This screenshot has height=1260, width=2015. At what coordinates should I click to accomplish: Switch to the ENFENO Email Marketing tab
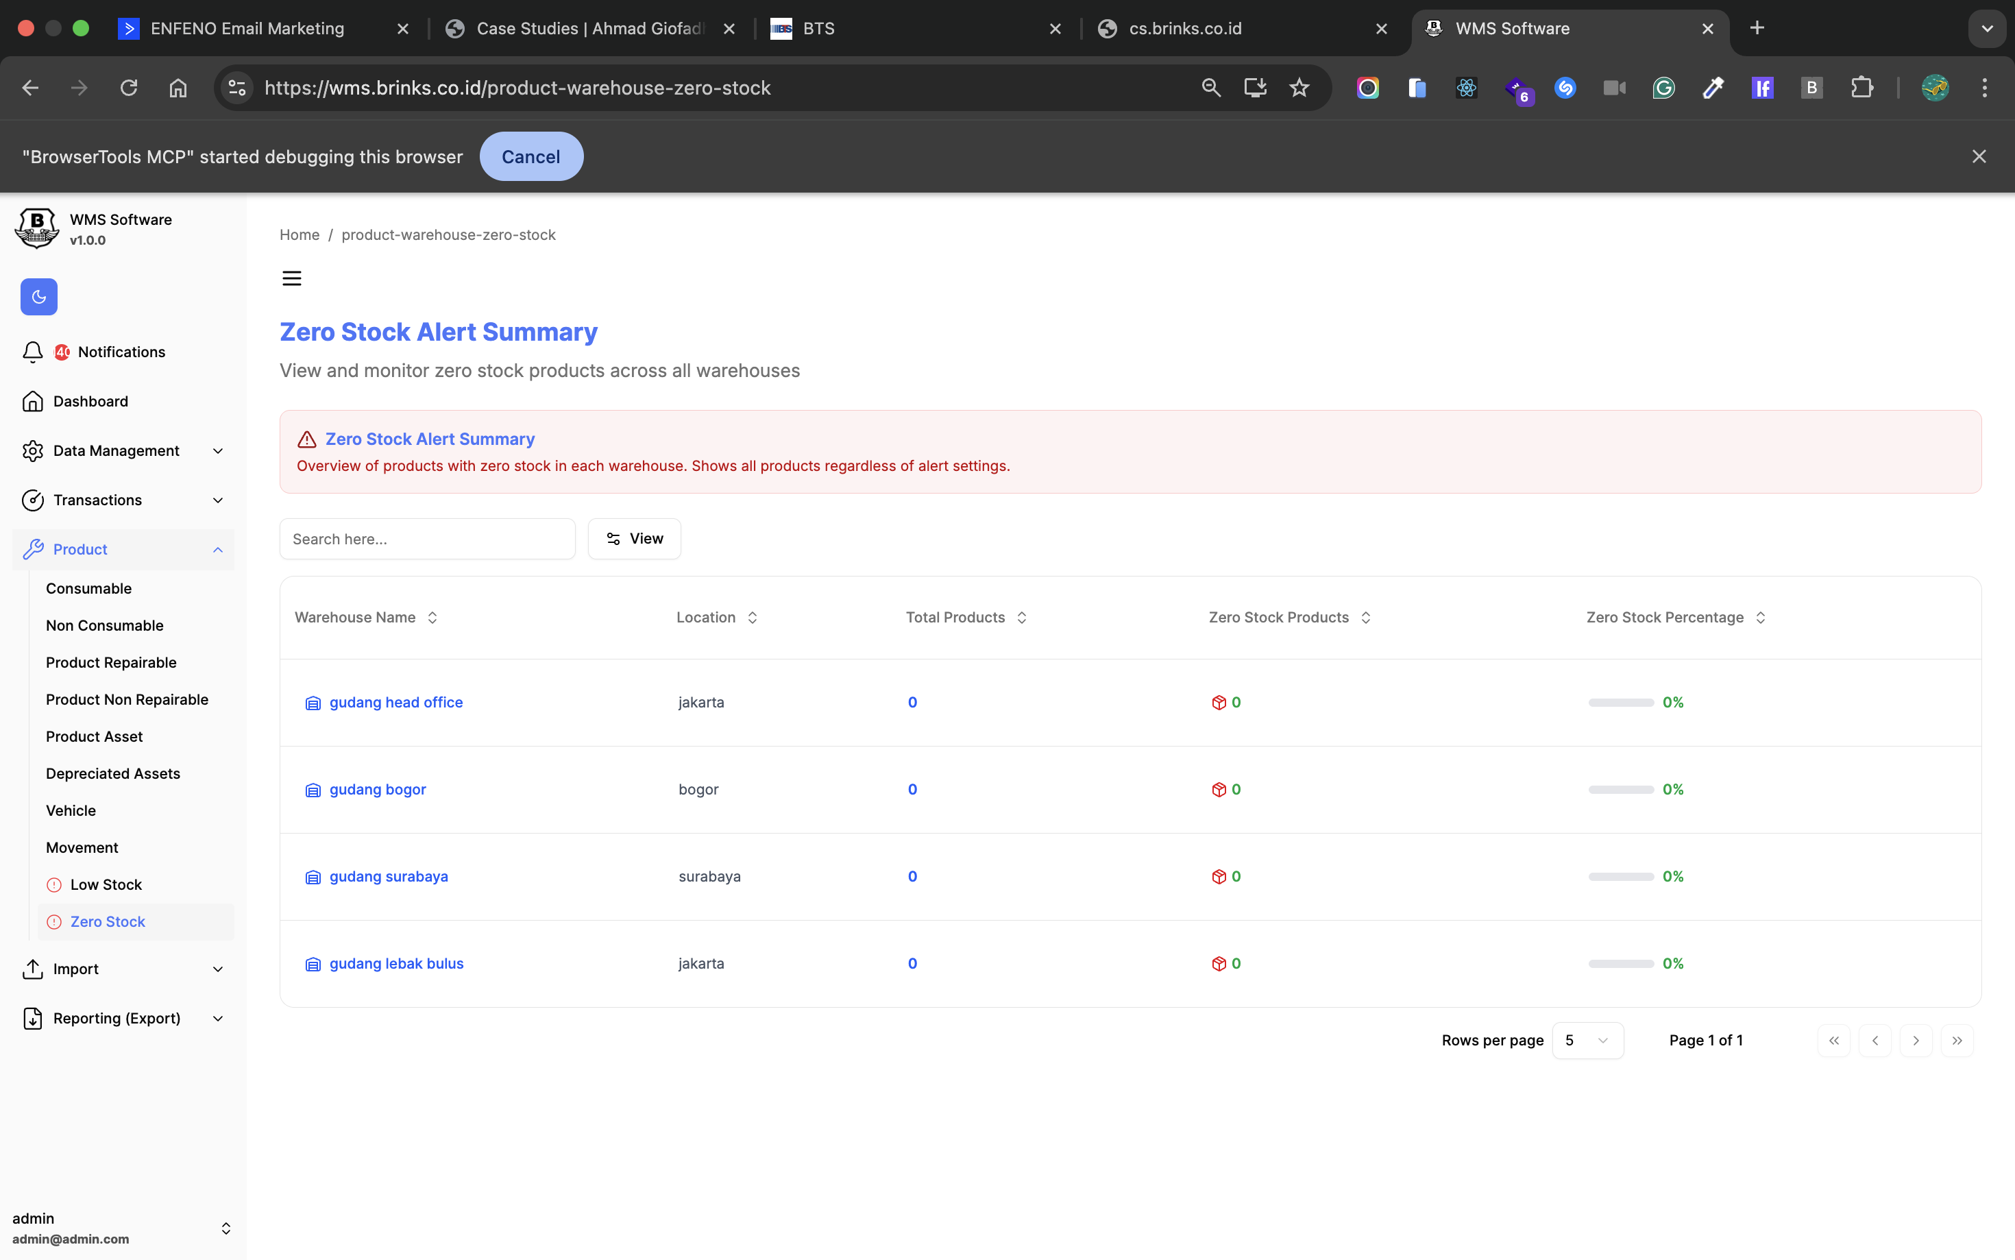(x=247, y=28)
